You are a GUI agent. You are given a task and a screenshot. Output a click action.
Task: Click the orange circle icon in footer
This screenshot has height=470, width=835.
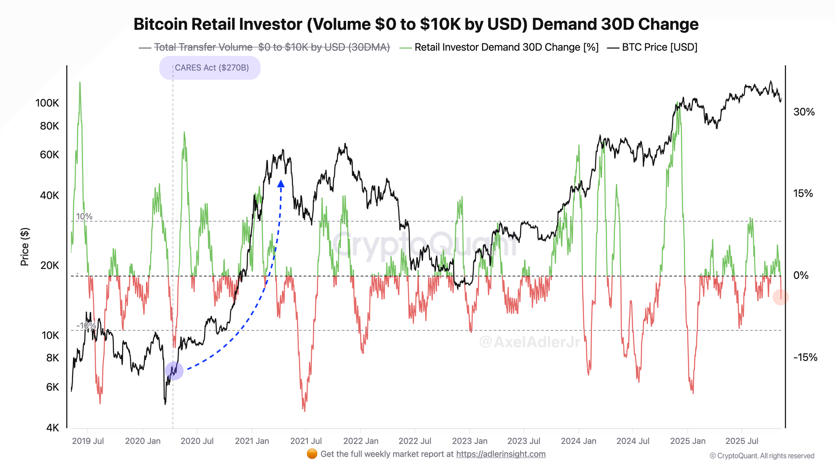pos(312,454)
